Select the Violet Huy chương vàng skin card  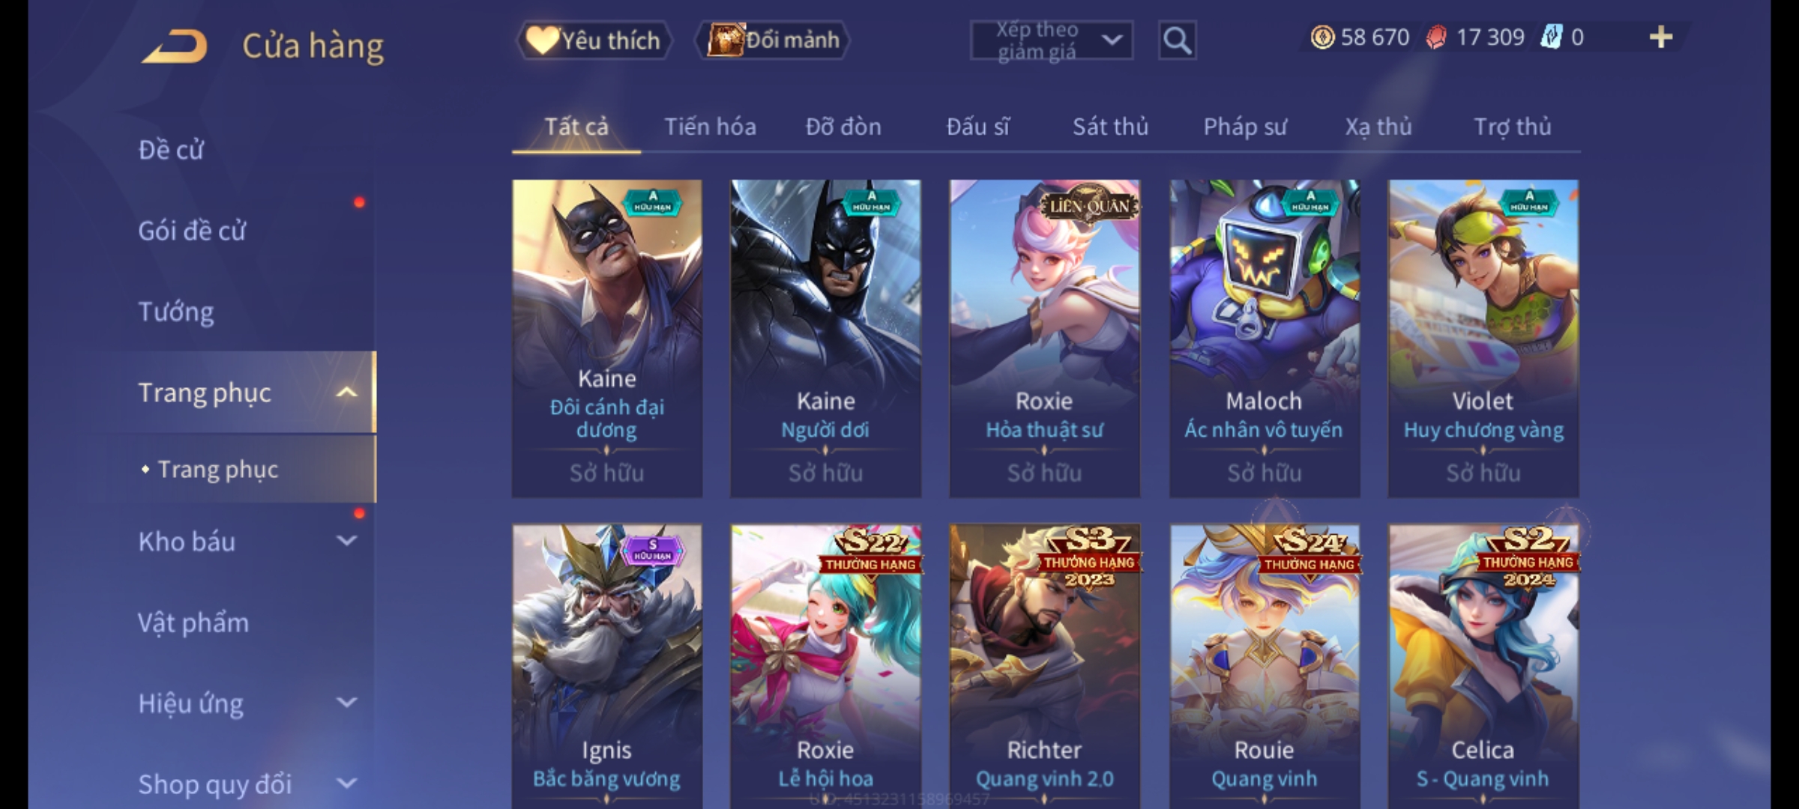pos(1483,338)
